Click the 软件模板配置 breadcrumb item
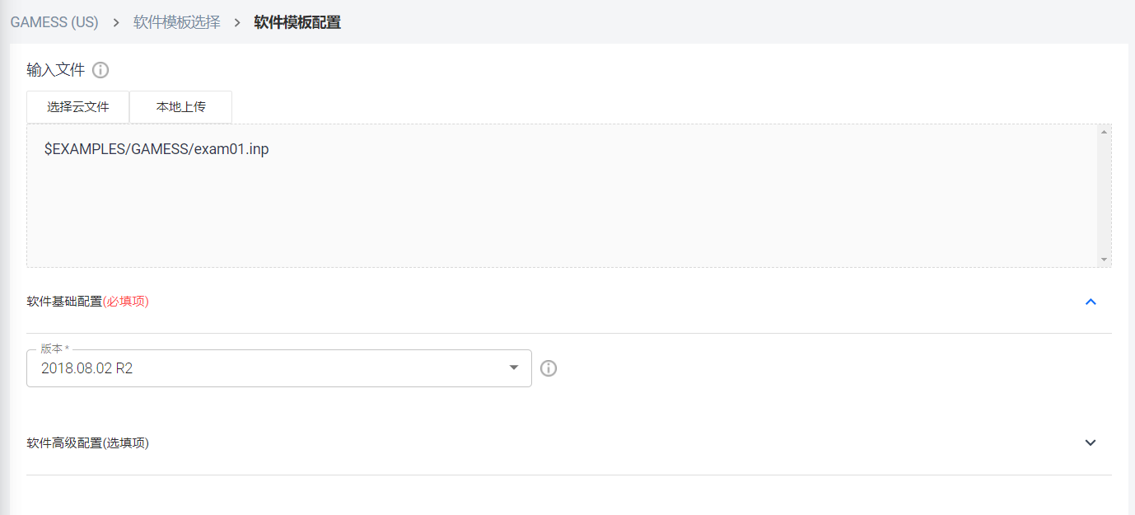 pyautogui.click(x=297, y=22)
